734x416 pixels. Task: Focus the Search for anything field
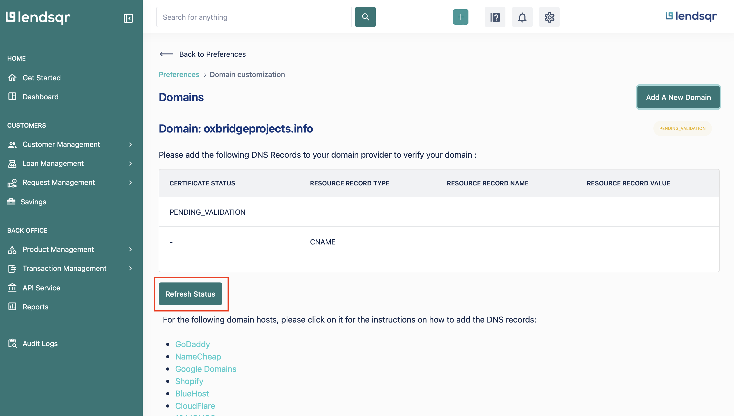[253, 17]
